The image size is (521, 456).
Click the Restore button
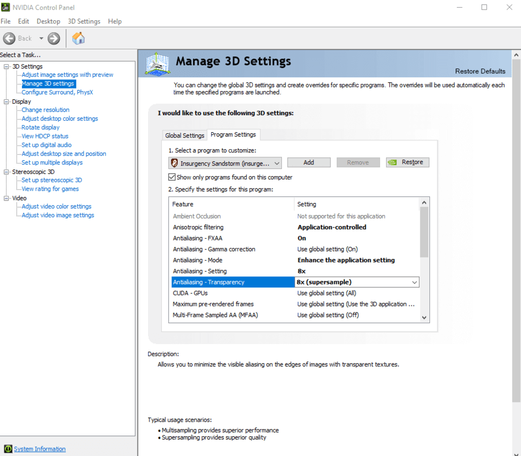click(x=408, y=162)
